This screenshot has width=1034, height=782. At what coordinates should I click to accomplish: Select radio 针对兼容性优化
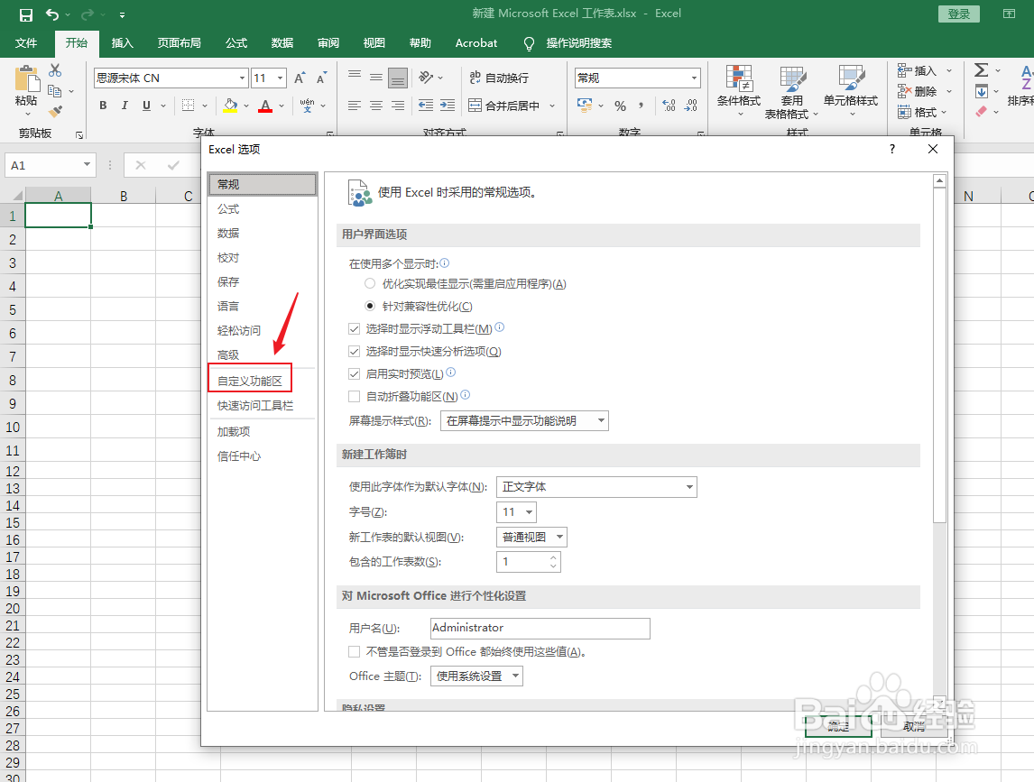tap(370, 306)
